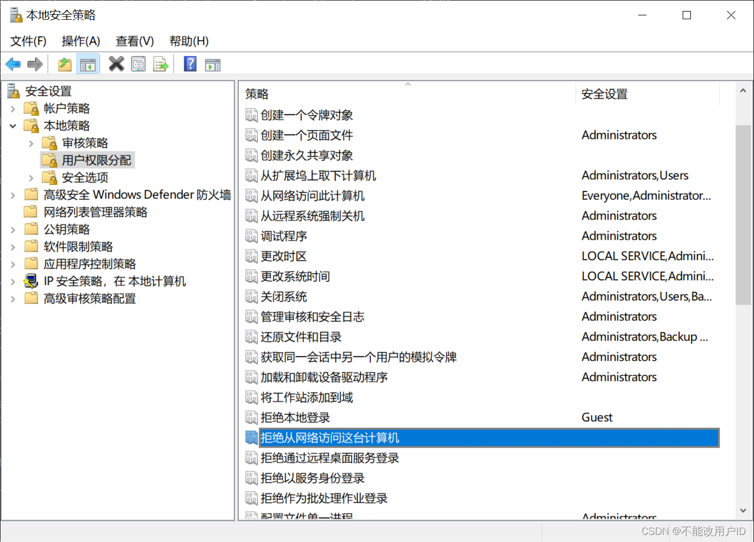Expand the 公钥策略 tree node
The width and height of the screenshot is (754, 542).
click(13, 229)
